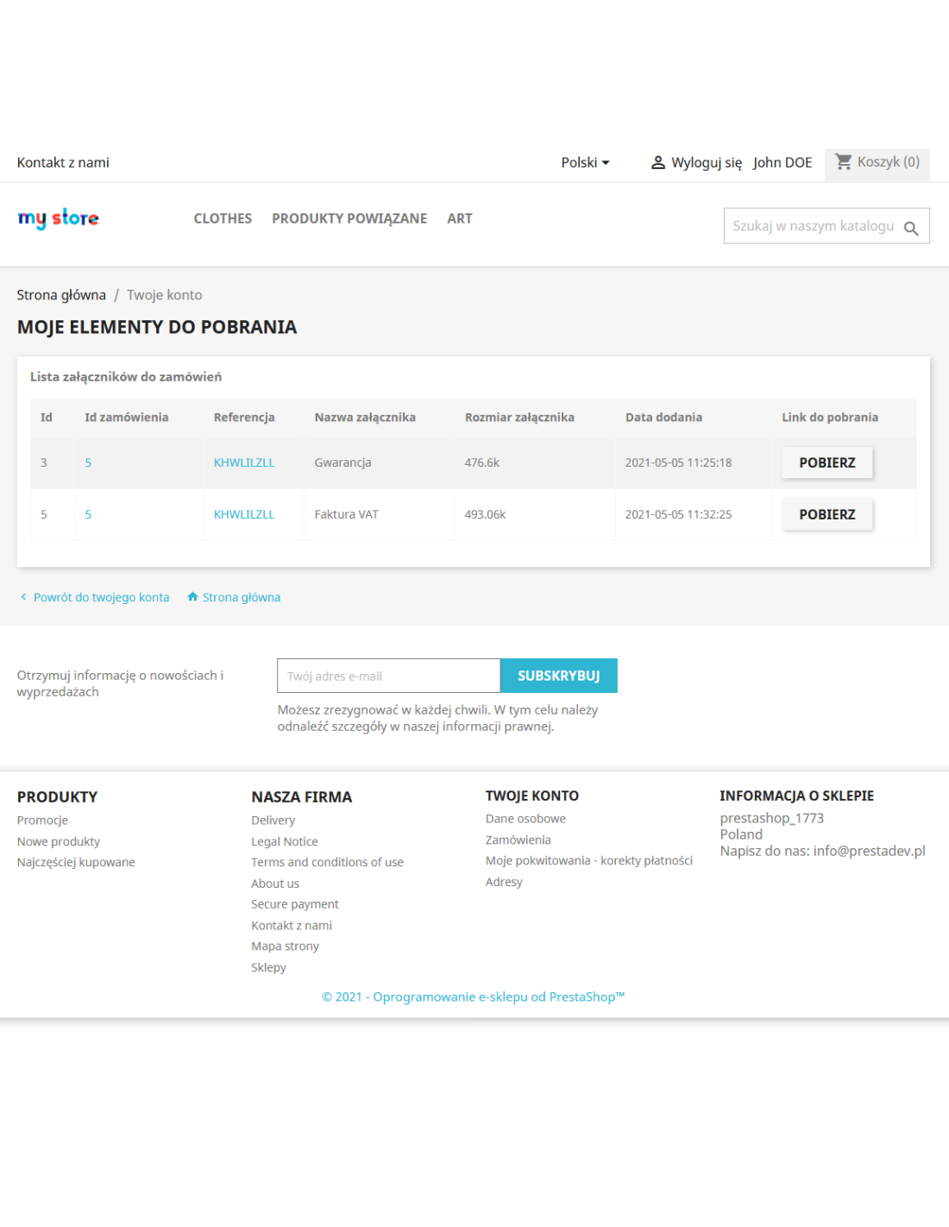Image resolution: width=949 pixels, height=1227 pixels.
Task: Open Terms and conditions of use link
Action: click(327, 862)
